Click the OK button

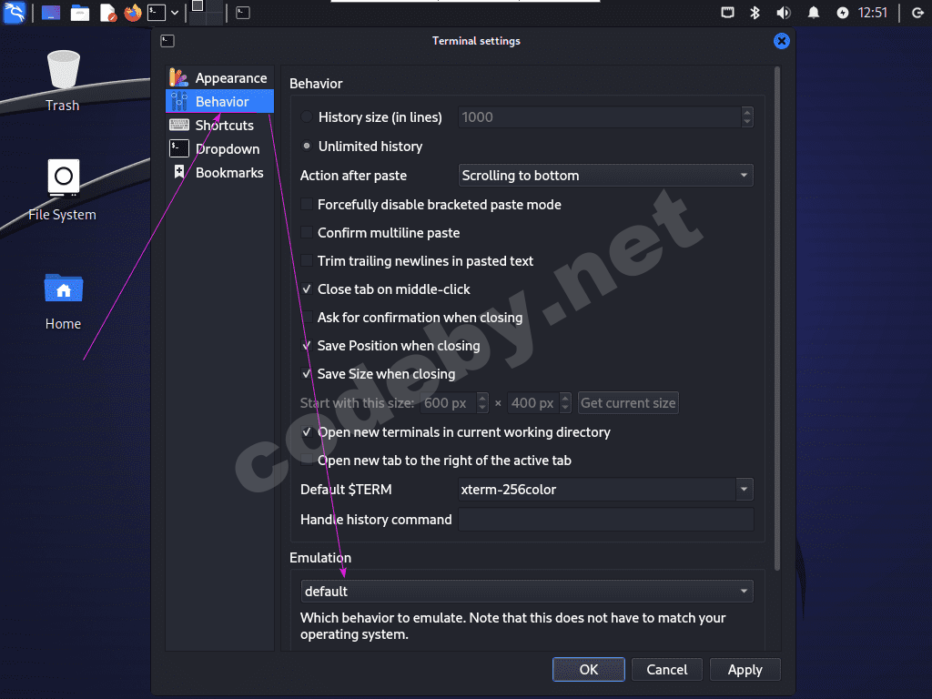[589, 669]
